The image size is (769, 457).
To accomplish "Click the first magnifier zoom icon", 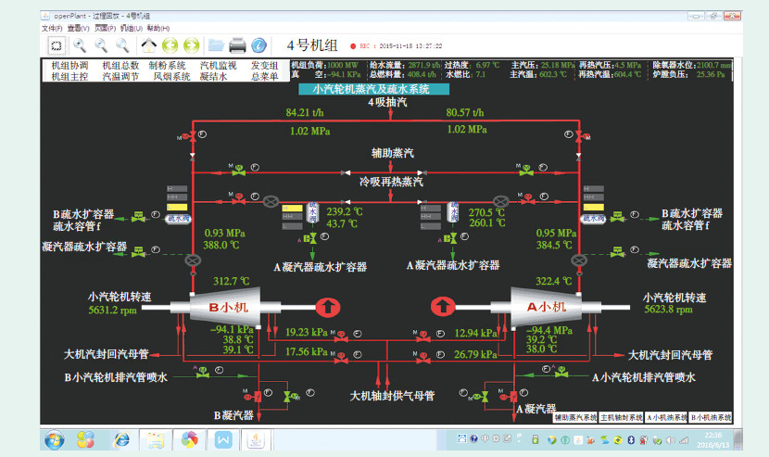I will pyautogui.click(x=81, y=44).
